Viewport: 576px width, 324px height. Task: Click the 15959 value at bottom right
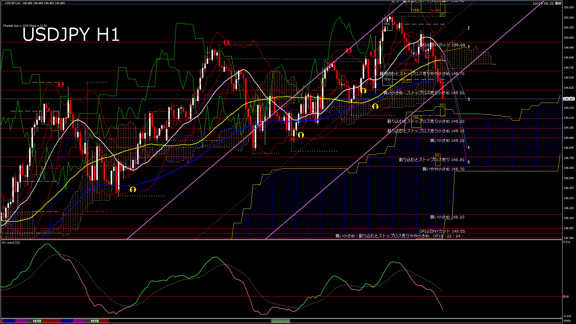coord(567,321)
